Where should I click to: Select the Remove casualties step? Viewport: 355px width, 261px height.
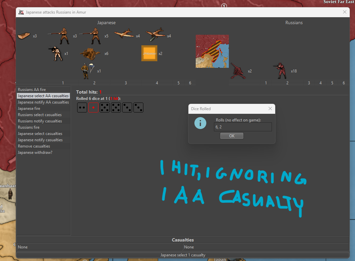[x=34, y=146]
